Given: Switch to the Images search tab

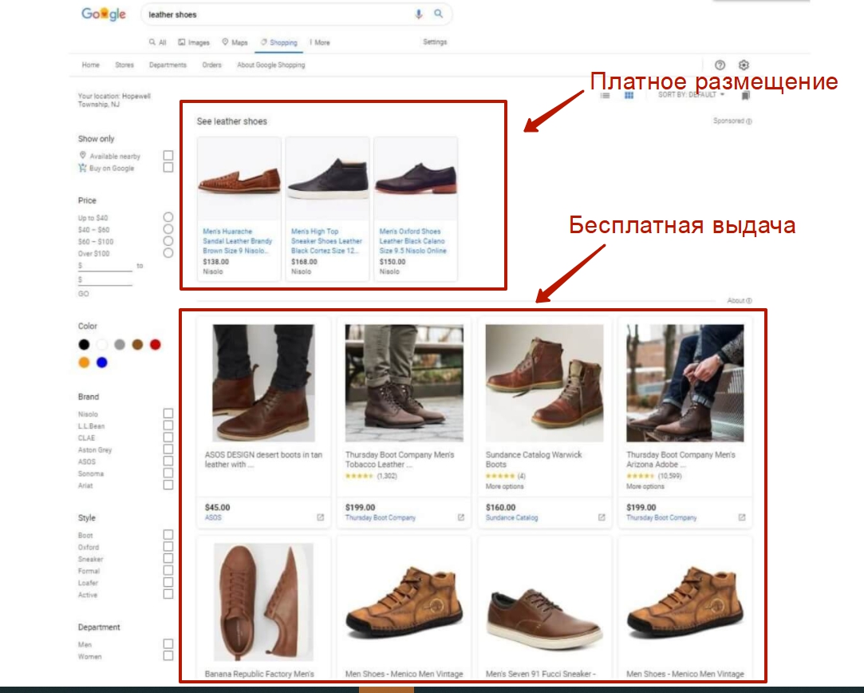Looking at the screenshot, I should [x=194, y=42].
